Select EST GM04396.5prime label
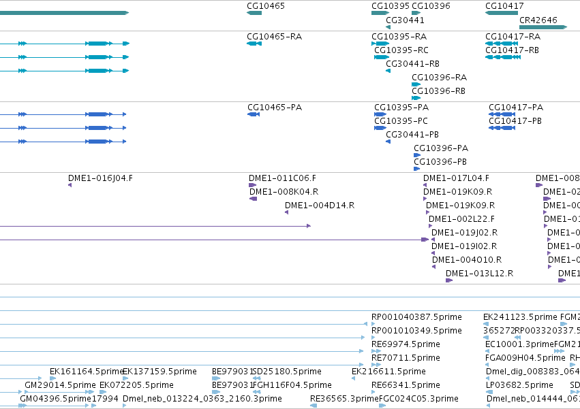 [55, 399]
